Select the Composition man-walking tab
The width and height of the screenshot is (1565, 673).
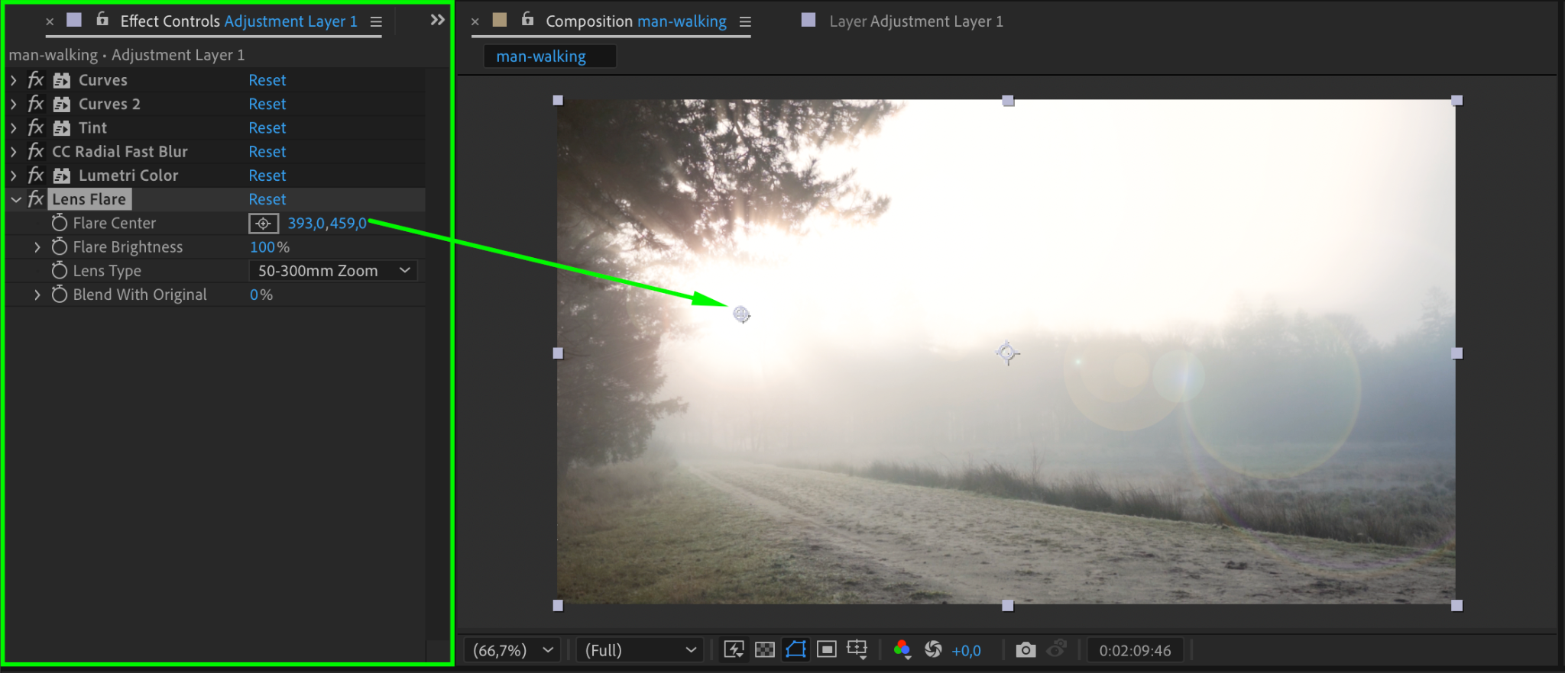[x=636, y=21]
